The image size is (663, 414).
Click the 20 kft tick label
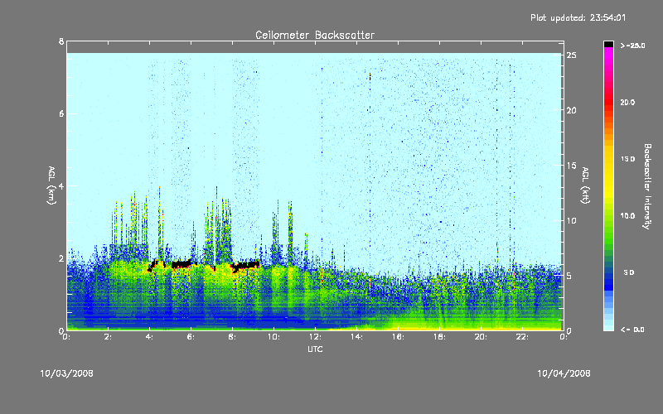pyautogui.click(x=571, y=110)
